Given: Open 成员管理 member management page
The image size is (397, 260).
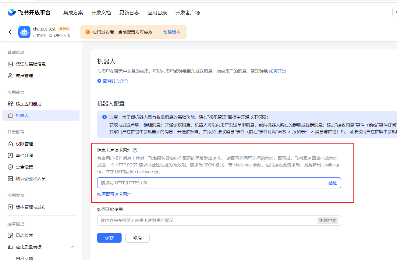Looking at the screenshot, I should (24, 76).
